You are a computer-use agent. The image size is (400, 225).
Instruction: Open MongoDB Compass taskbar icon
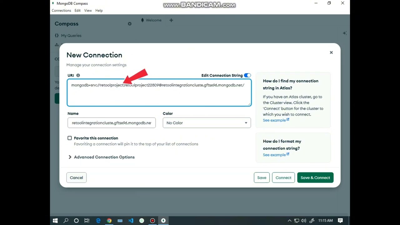(x=163, y=221)
